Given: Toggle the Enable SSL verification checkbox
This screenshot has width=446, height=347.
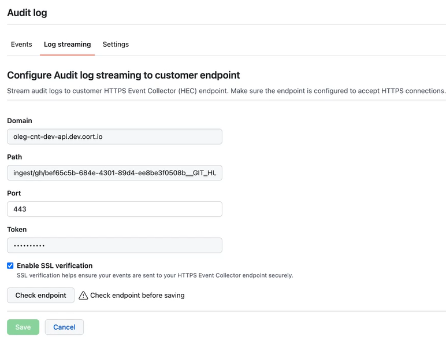Looking at the screenshot, I should coord(10,265).
